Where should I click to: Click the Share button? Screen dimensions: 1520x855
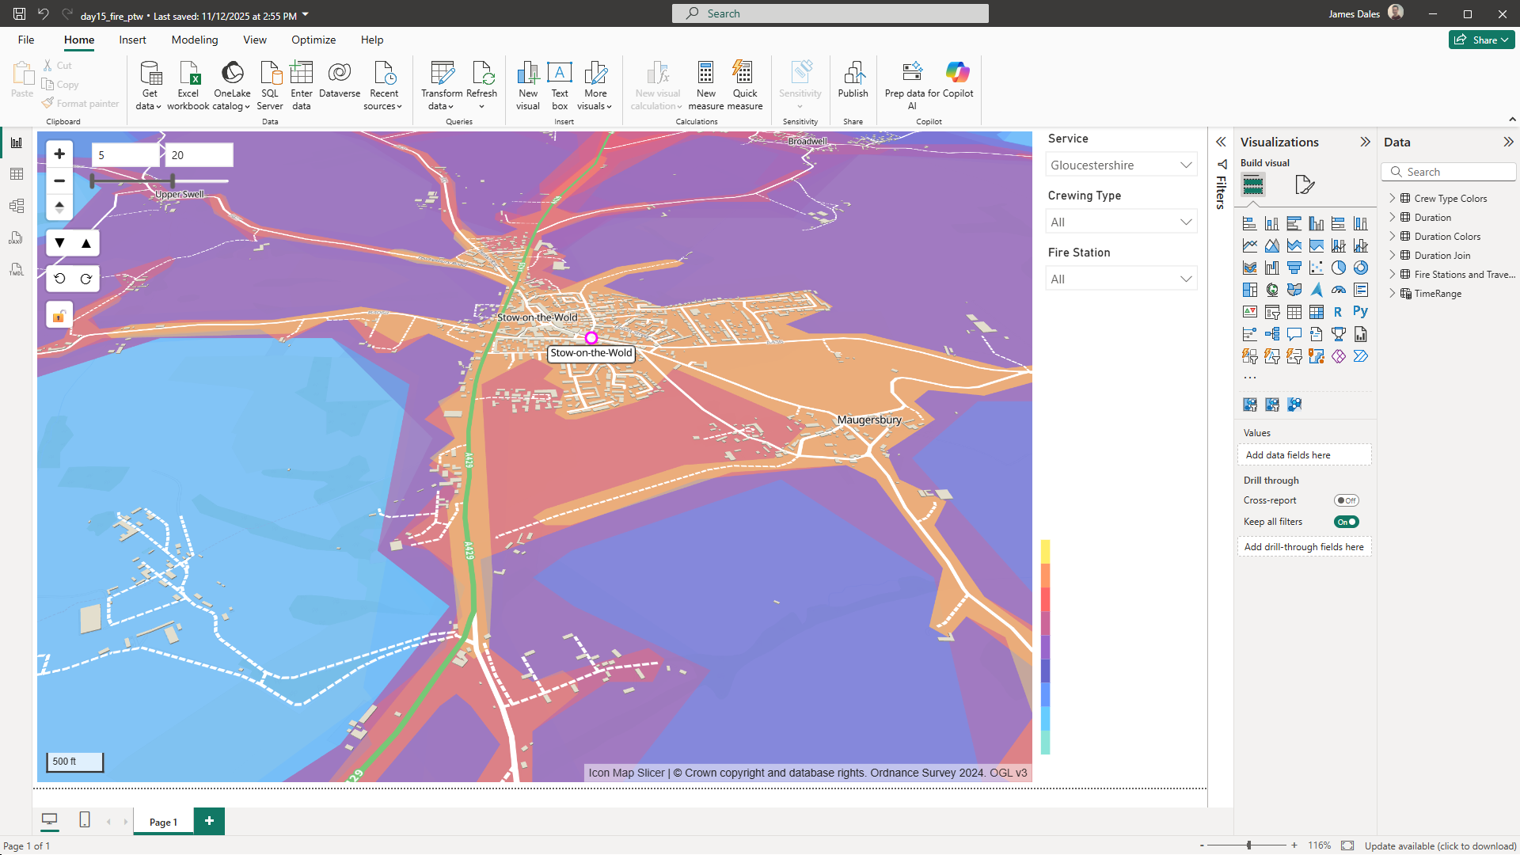tap(1480, 40)
